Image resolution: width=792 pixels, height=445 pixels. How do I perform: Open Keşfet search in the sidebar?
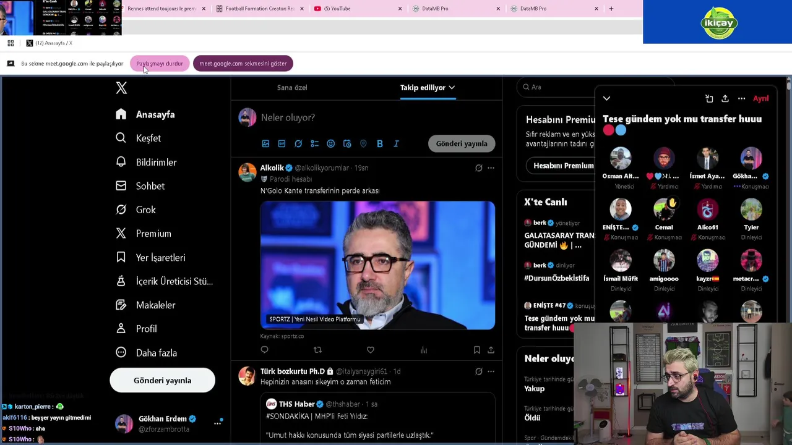pyautogui.click(x=139, y=138)
